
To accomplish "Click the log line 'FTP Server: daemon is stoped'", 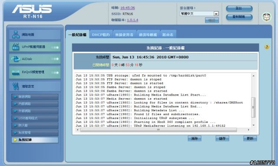I will pos(119,80).
